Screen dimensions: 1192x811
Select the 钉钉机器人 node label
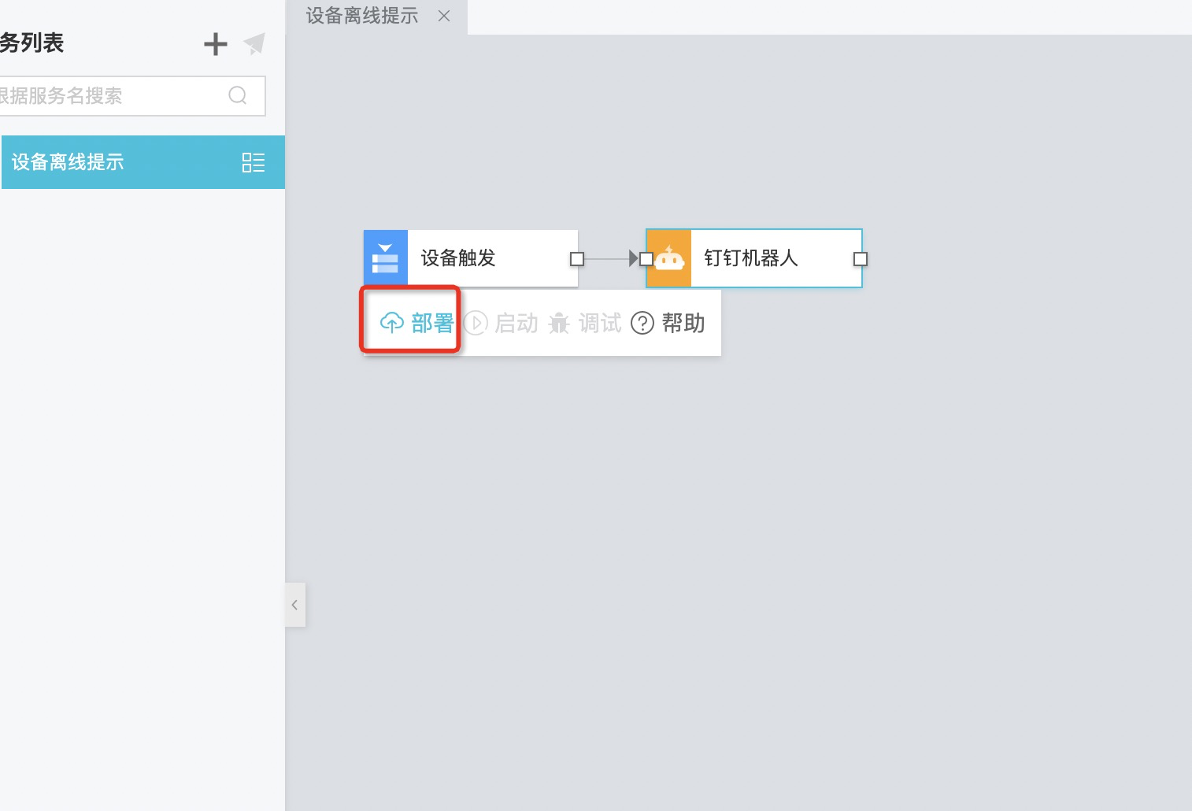(x=751, y=258)
